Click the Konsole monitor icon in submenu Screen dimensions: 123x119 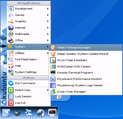(x=53, y=73)
